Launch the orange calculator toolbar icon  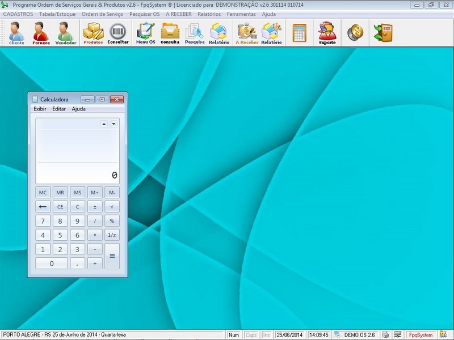(299, 33)
